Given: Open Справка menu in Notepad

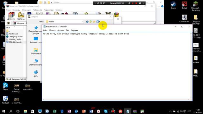Looking at the screenshot, I should pos(75,30).
